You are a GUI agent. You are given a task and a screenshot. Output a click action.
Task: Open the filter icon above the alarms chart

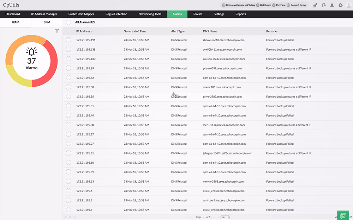pos(57,31)
